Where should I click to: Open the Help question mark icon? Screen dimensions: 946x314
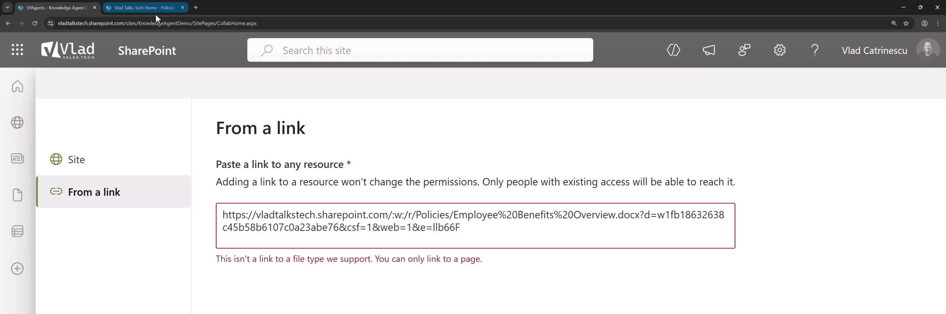(815, 50)
